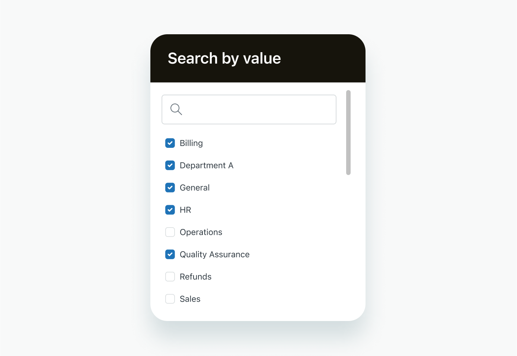The height and width of the screenshot is (356, 517).
Task: Click the Quality Assurance label text
Action: 215,255
